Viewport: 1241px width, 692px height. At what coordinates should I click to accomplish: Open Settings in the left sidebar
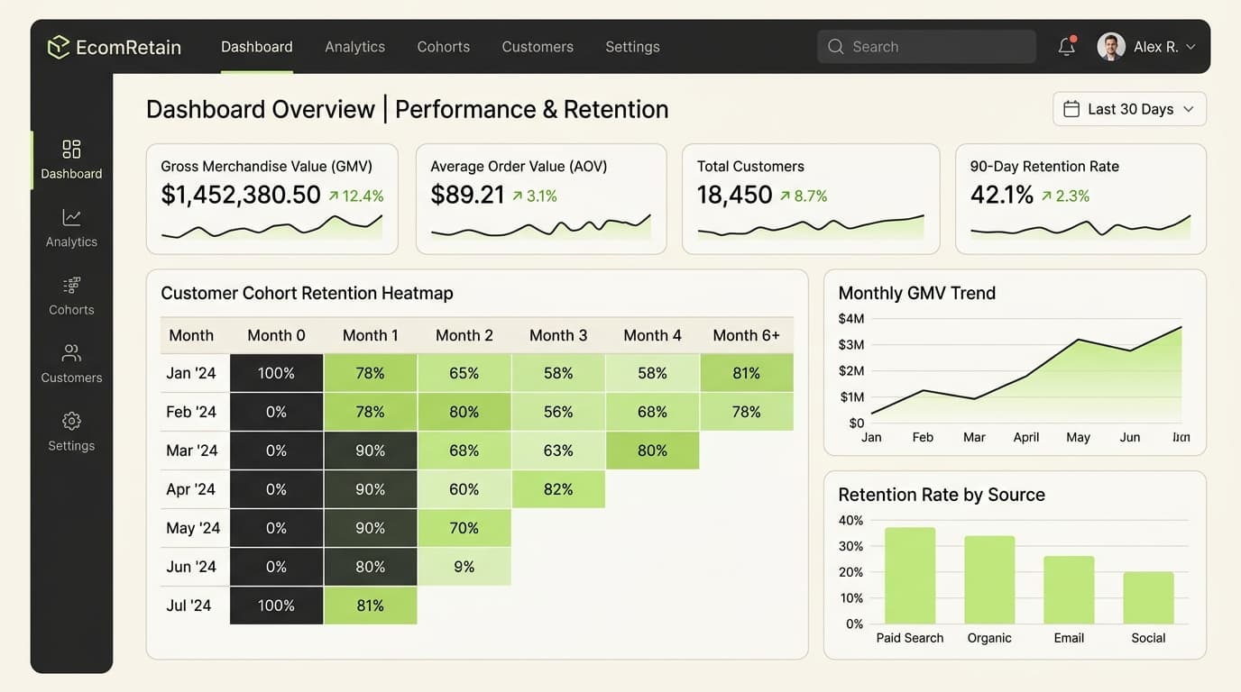tap(71, 432)
